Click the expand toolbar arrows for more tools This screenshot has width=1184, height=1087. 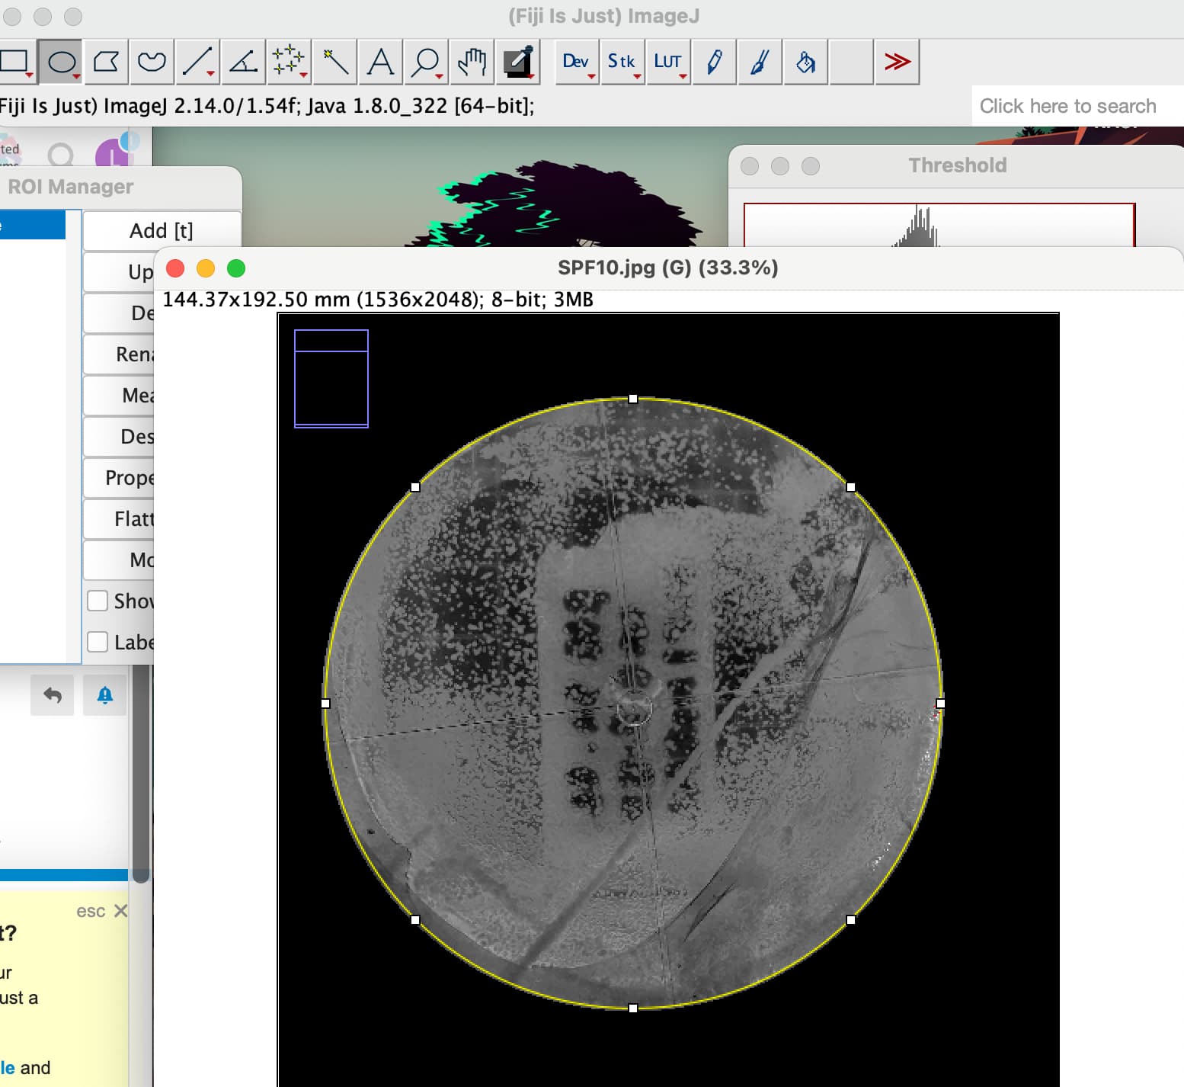[897, 61]
